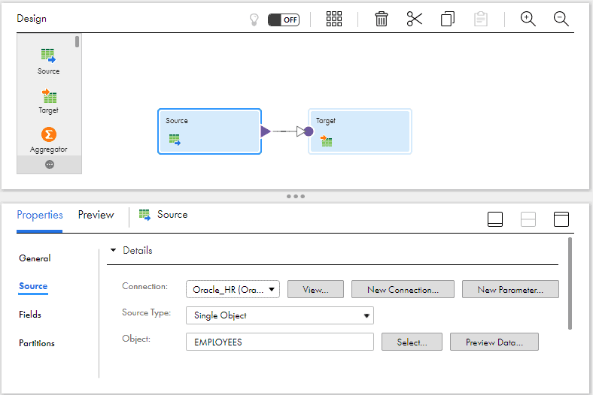Click the lightbulb recommendation icon
Image resolution: width=593 pixels, height=395 pixels.
tap(254, 20)
